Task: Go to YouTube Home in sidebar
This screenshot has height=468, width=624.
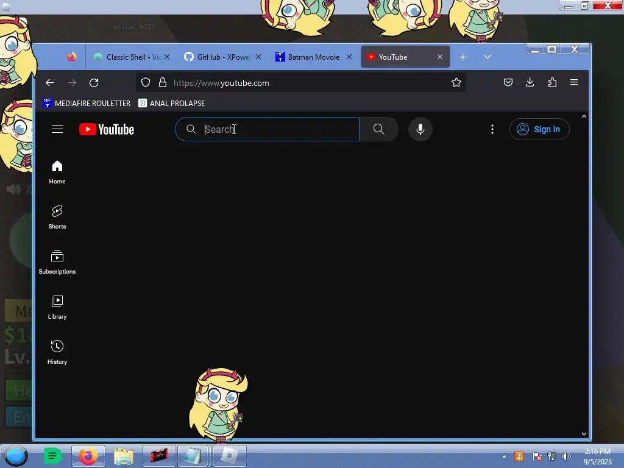Action: [x=57, y=172]
